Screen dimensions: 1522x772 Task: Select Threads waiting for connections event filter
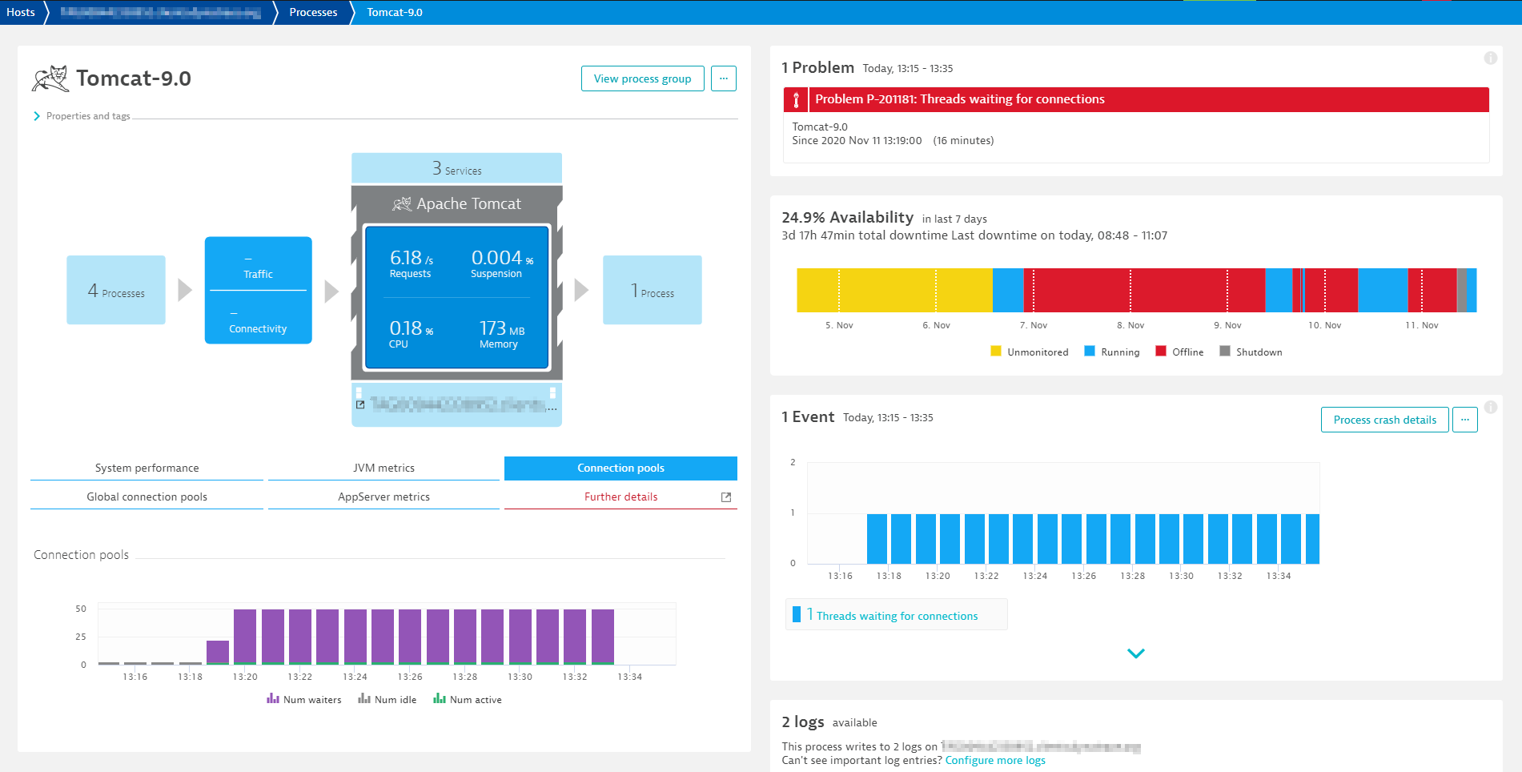point(897,615)
